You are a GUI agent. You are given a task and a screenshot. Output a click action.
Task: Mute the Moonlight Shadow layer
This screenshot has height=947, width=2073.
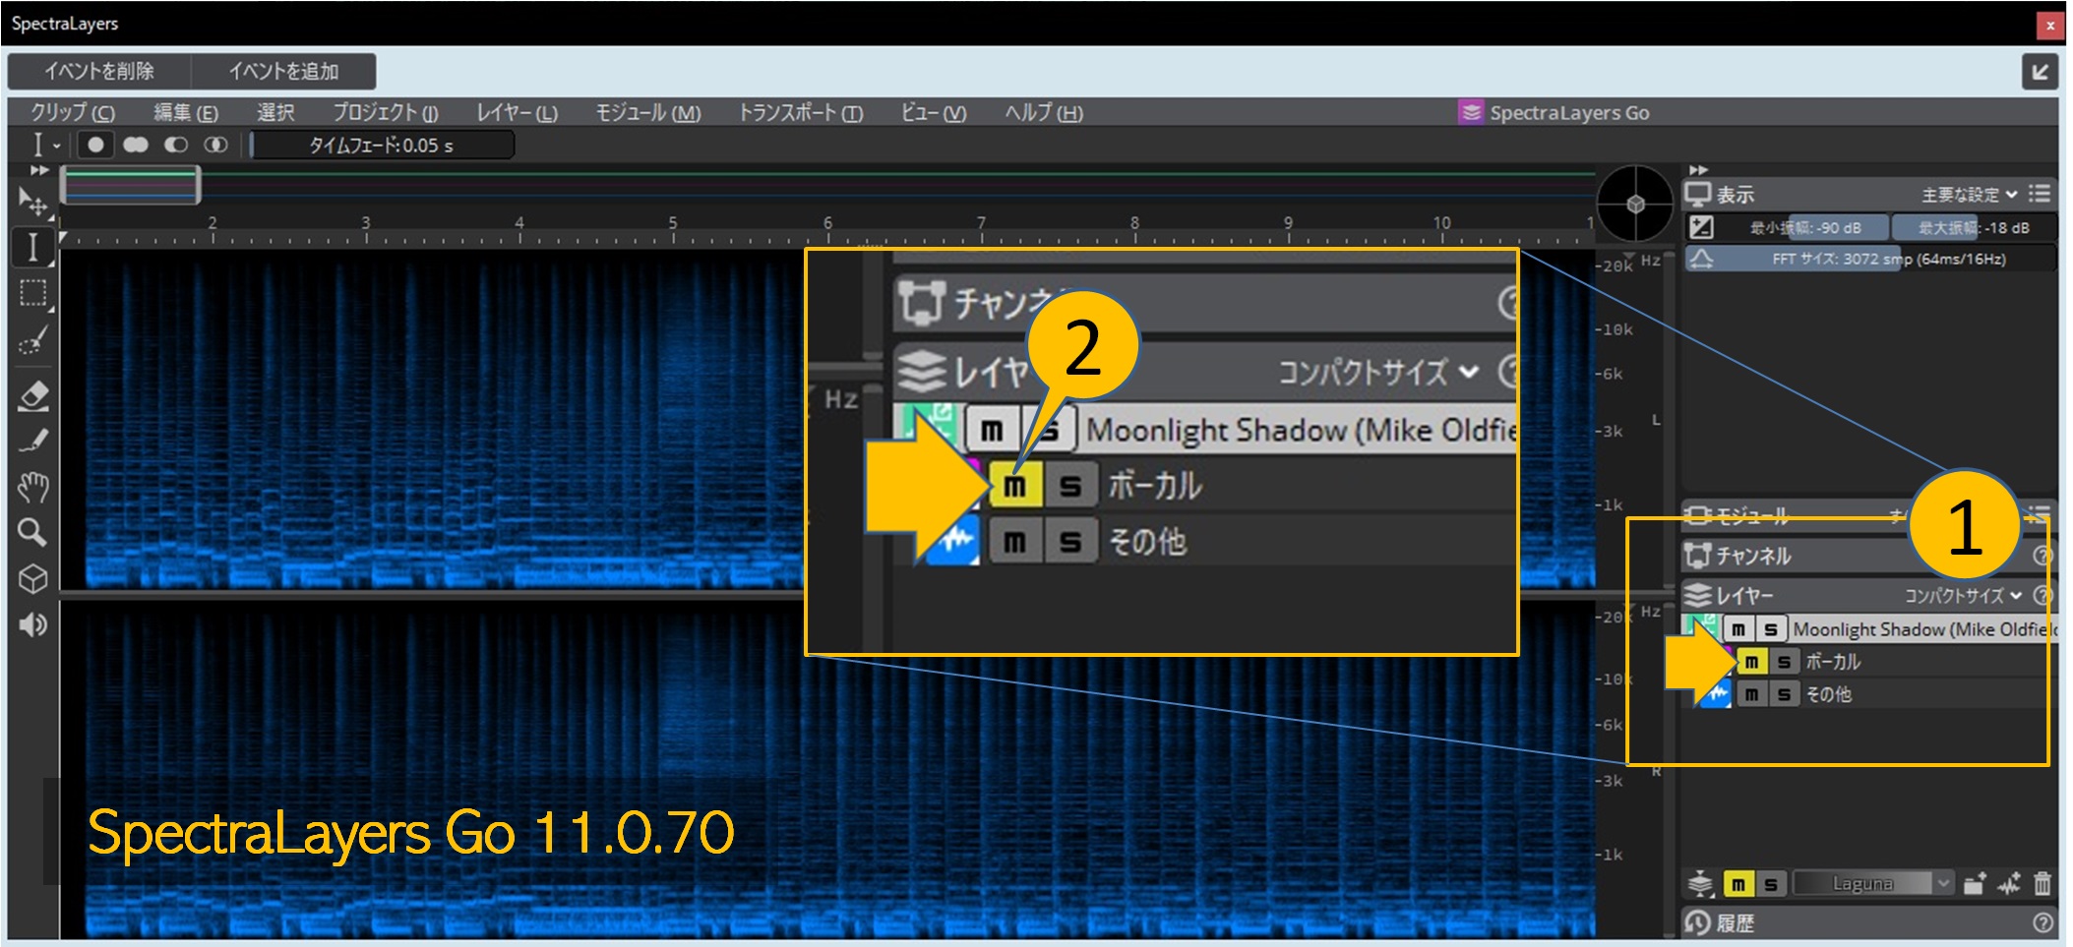tap(1738, 629)
